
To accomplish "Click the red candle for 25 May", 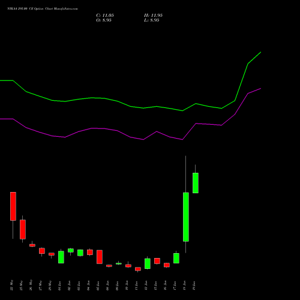I will pyautogui.click(x=23, y=229).
